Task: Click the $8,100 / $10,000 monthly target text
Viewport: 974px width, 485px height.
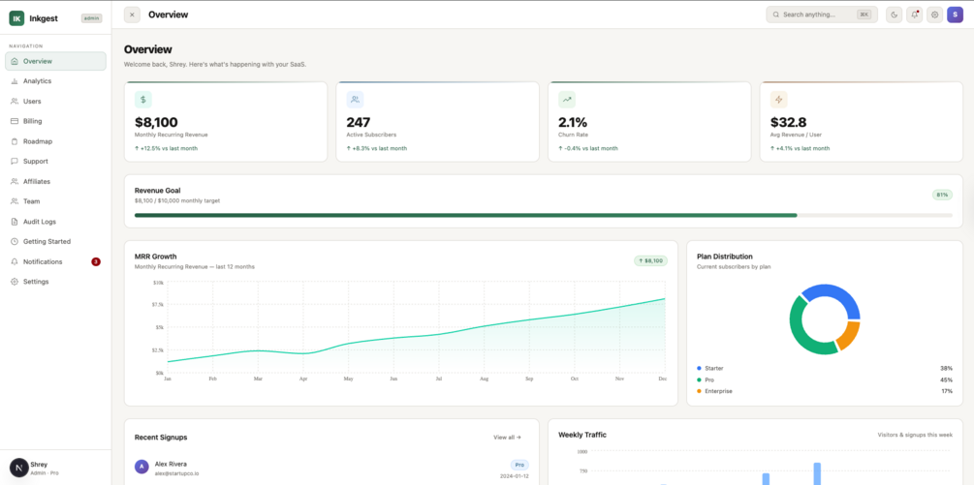Action: [x=177, y=201]
